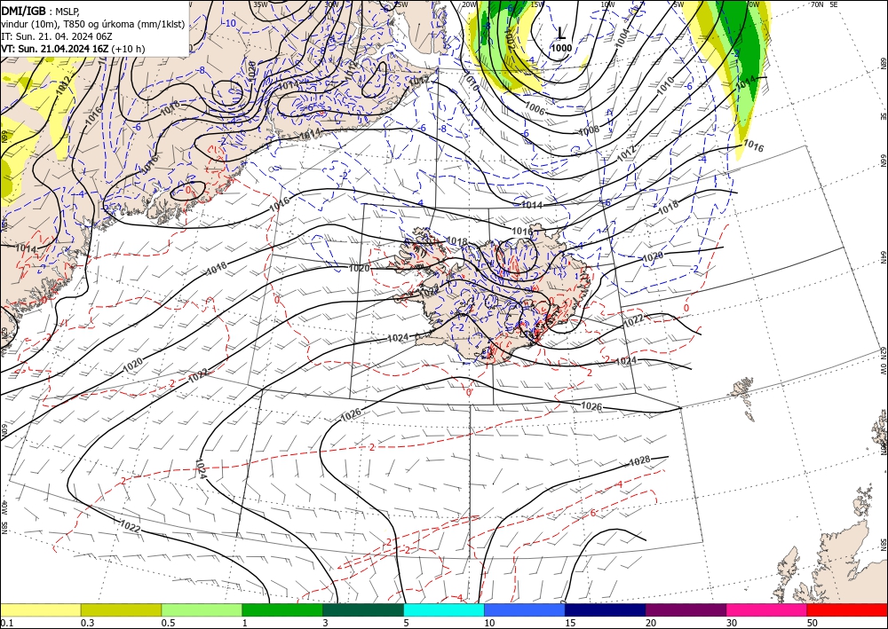Image resolution: width=888 pixels, height=629 pixels.
Task: Click the '1004' isobar label
Action: coord(622,38)
